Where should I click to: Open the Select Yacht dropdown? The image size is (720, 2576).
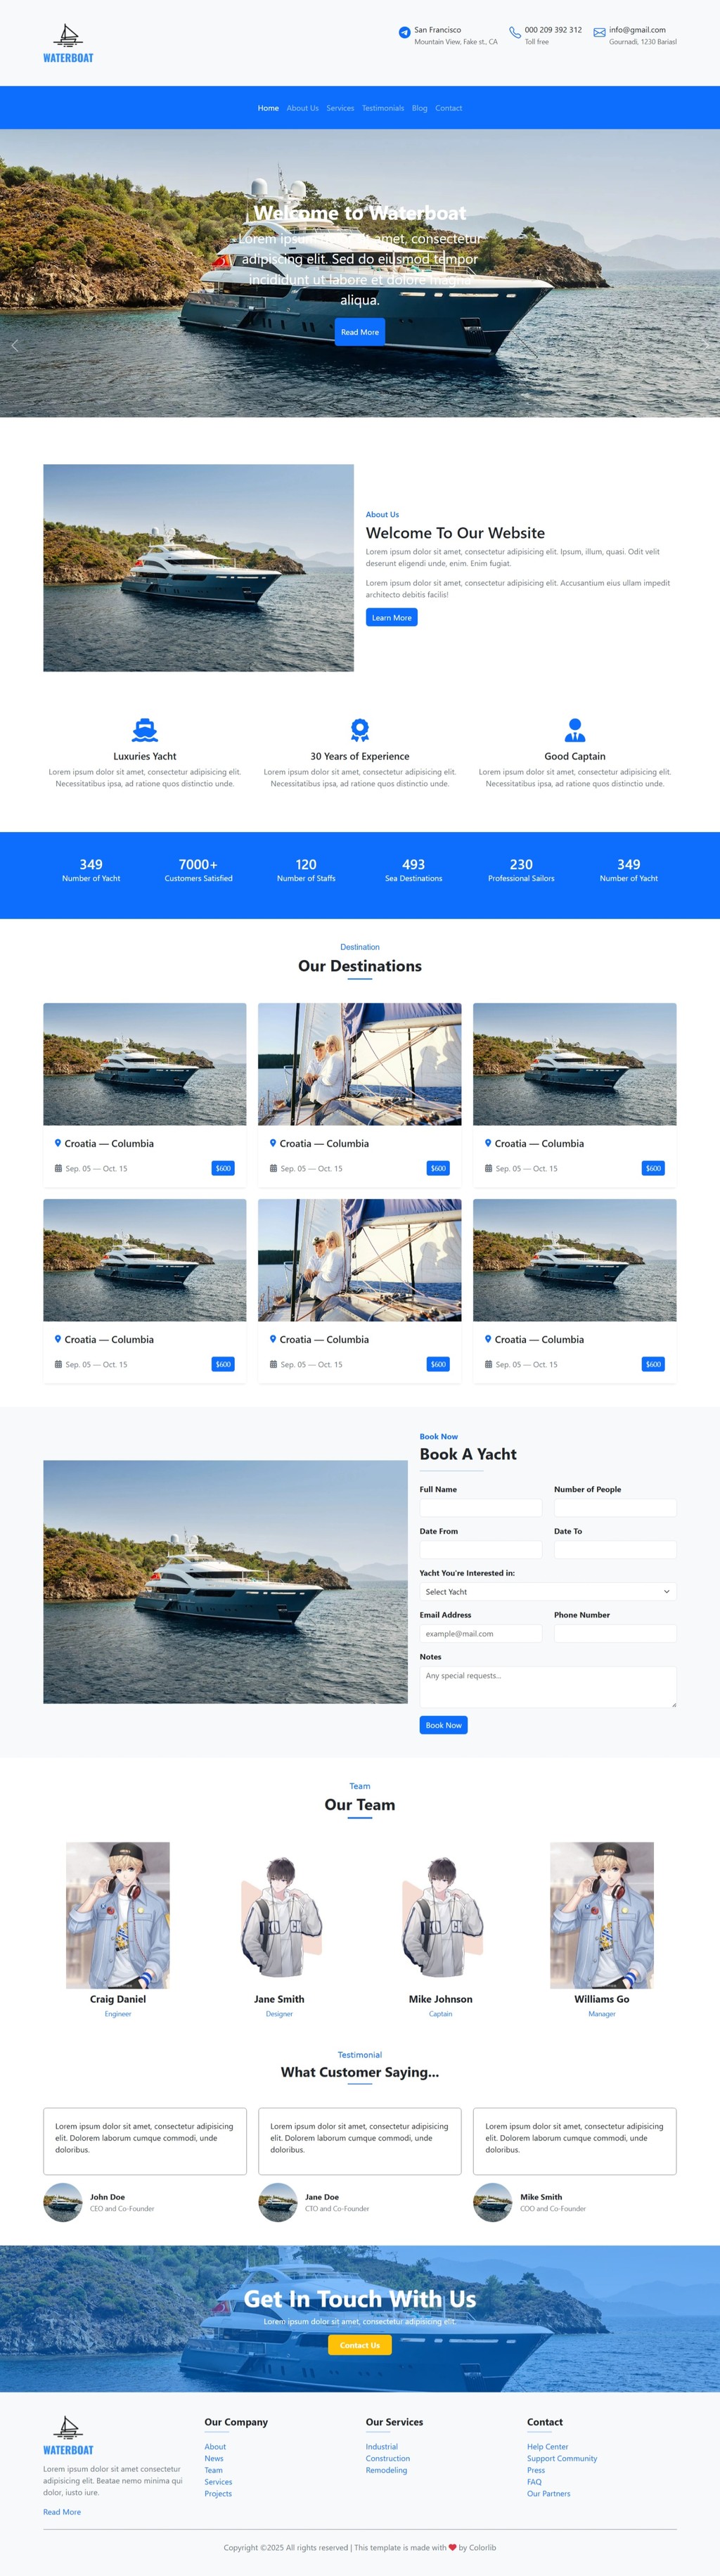point(548,1591)
